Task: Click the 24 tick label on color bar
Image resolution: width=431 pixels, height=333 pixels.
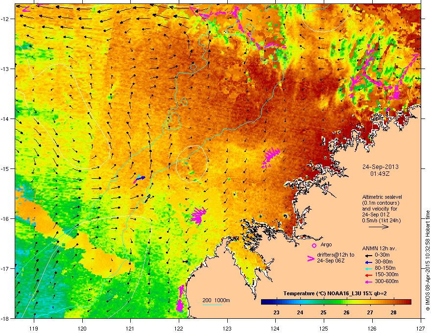Action: click(300, 312)
